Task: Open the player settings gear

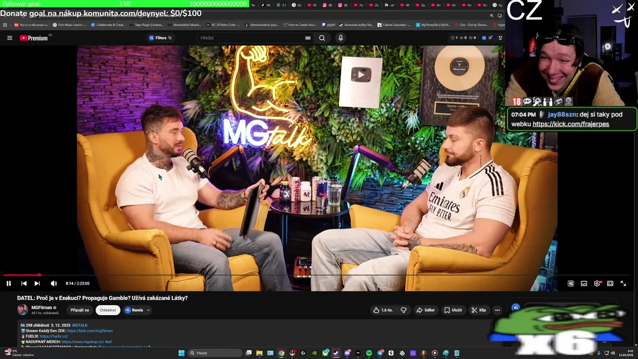Action: tap(597, 283)
